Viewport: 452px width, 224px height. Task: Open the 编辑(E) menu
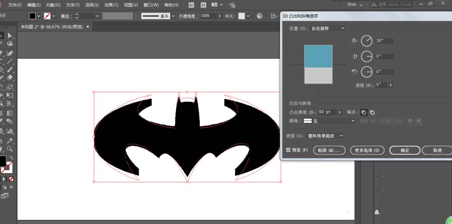pyautogui.click(x=34, y=5)
